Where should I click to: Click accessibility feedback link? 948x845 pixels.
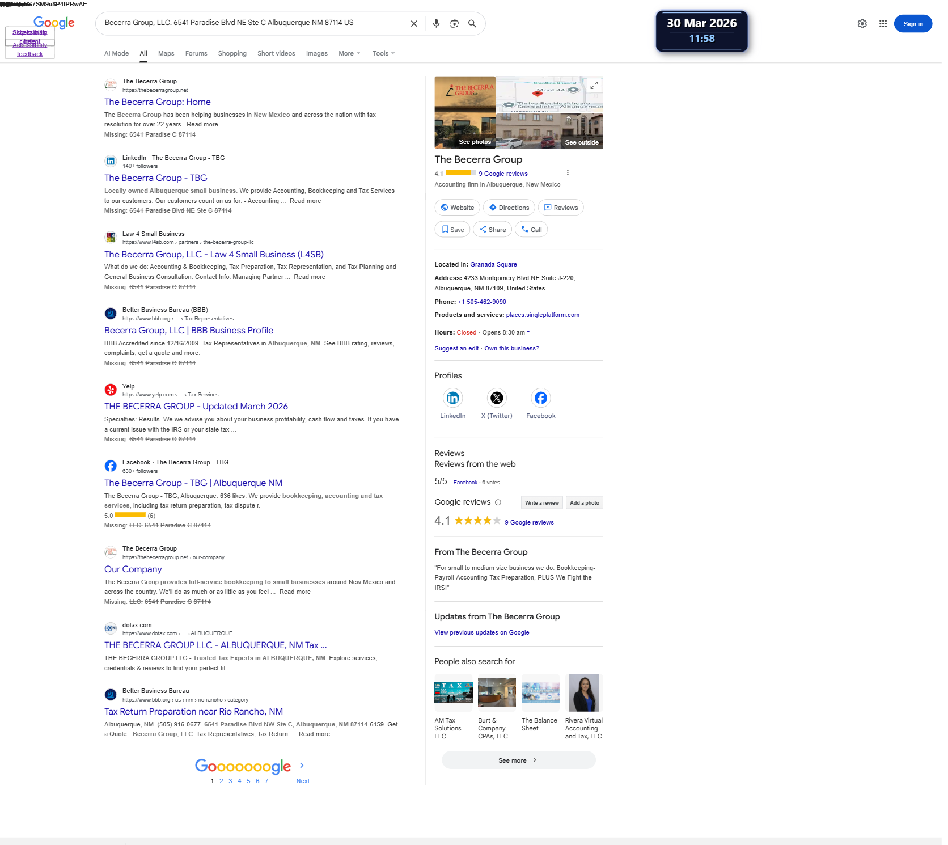[29, 49]
